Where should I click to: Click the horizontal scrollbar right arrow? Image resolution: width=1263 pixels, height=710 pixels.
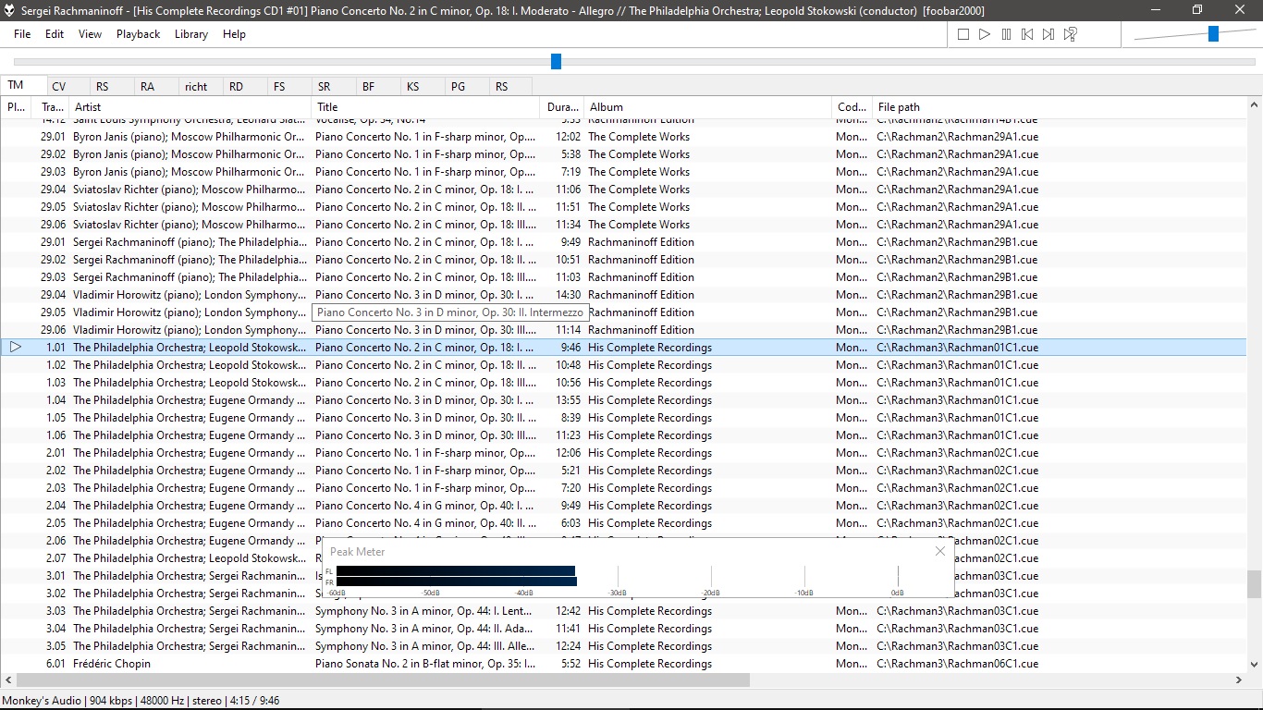(x=1239, y=680)
